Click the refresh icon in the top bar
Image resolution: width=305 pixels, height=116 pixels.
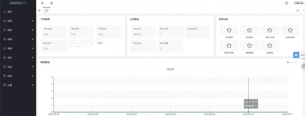click(51, 3)
